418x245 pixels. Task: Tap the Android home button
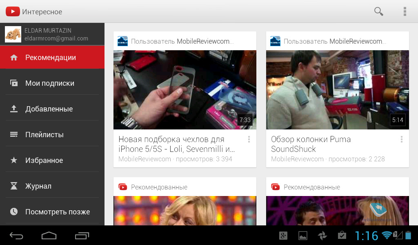tap(49, 236)
